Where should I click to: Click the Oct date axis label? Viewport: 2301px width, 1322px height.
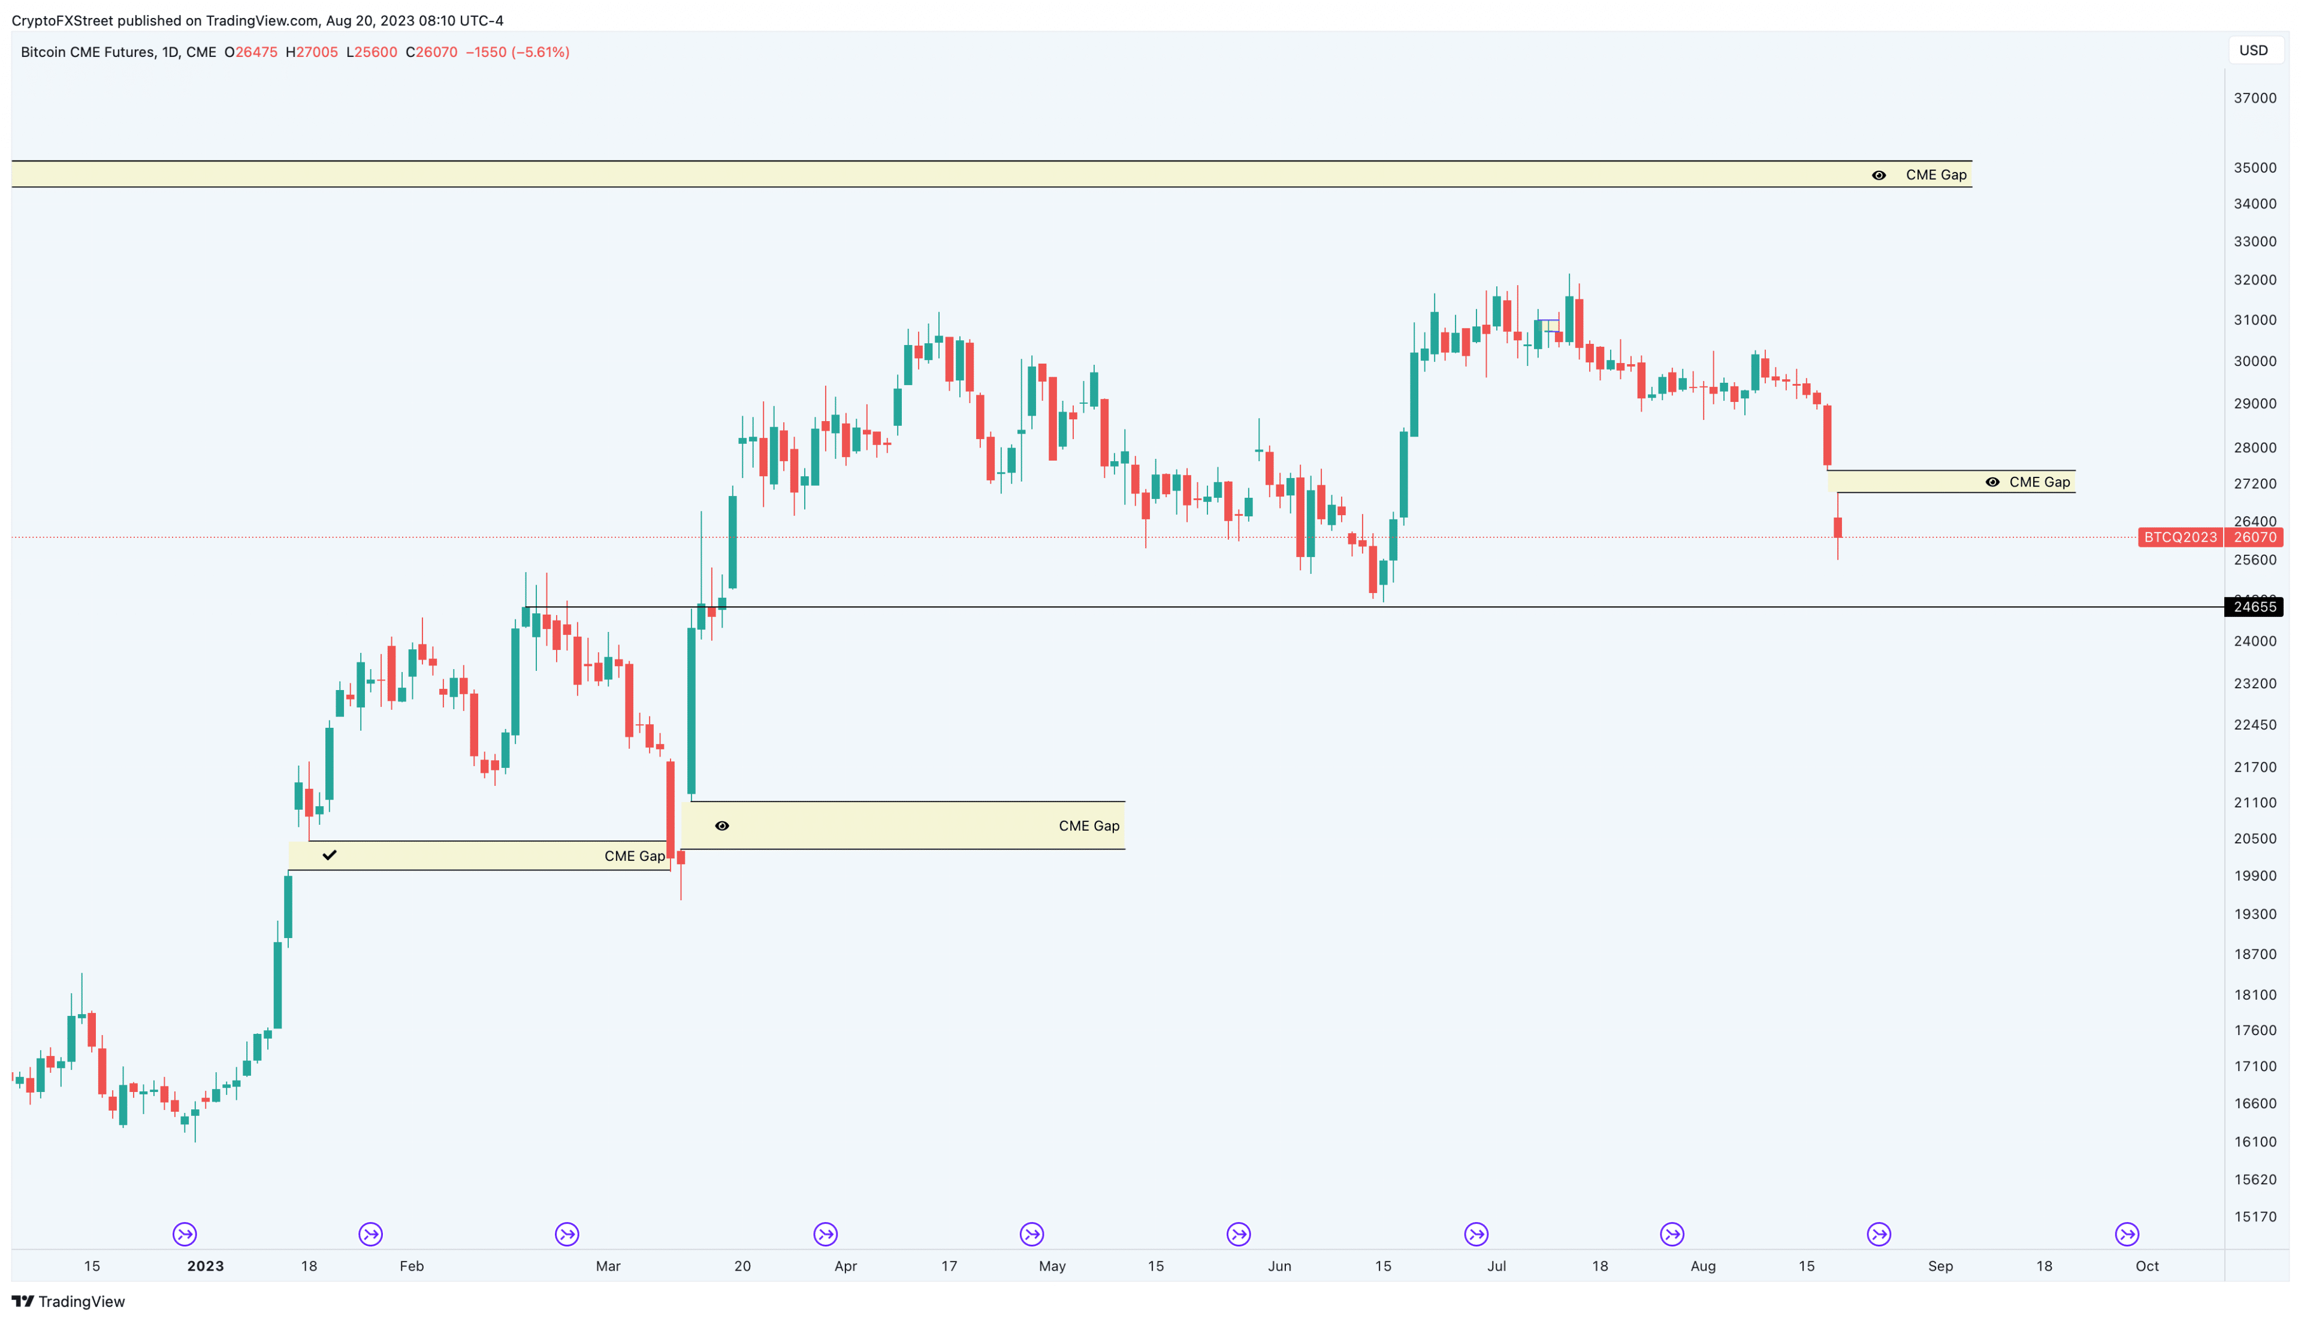(x=2148, y=1266)
